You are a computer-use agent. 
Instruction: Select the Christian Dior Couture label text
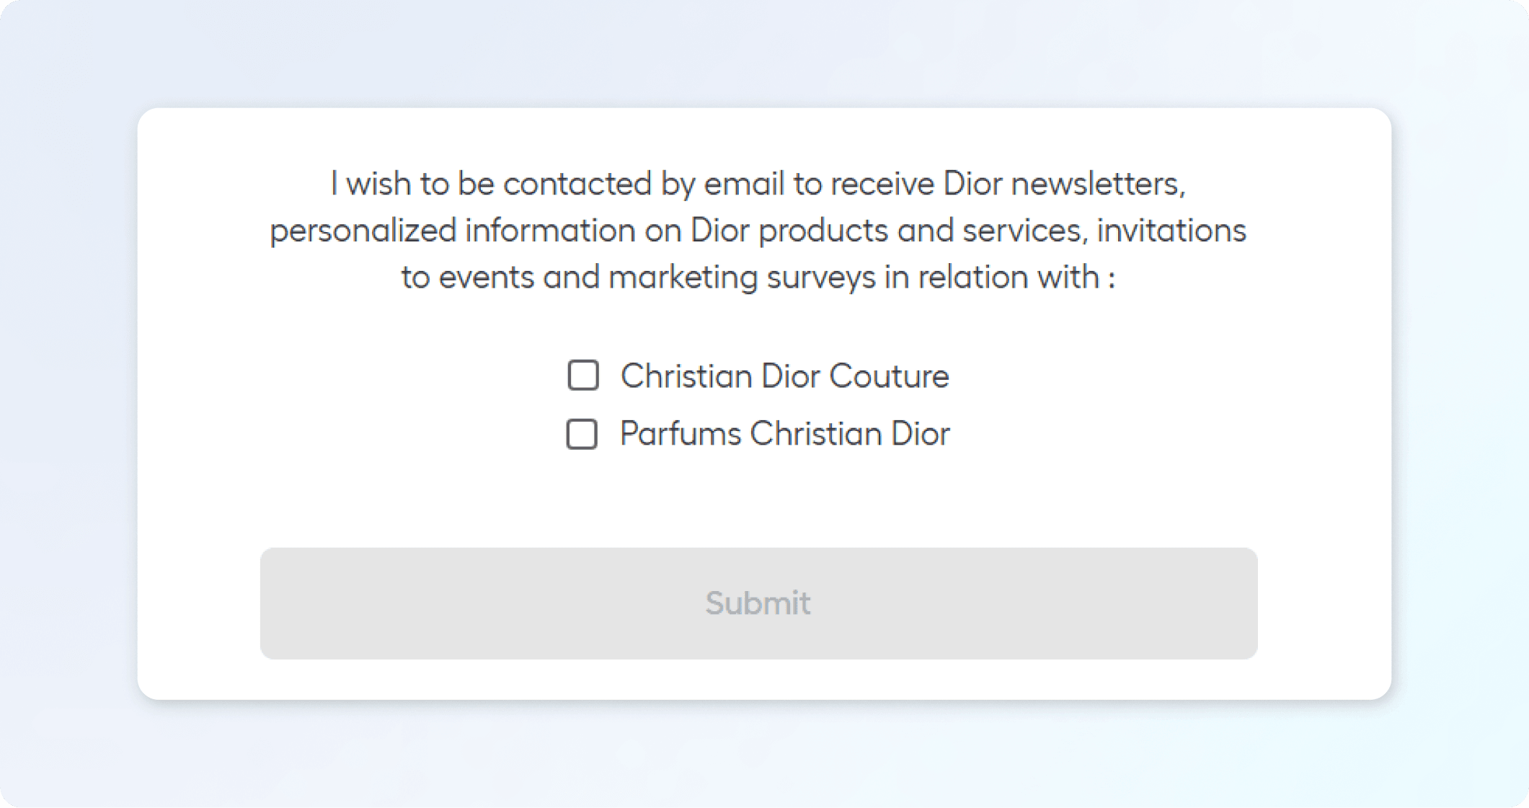tap(784, 376)
